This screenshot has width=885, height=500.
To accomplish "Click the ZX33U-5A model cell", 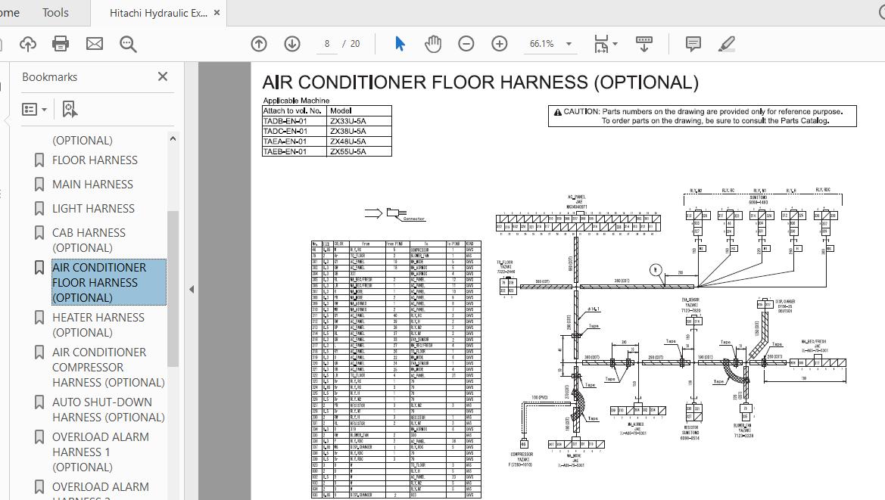I will pos(359,121).
